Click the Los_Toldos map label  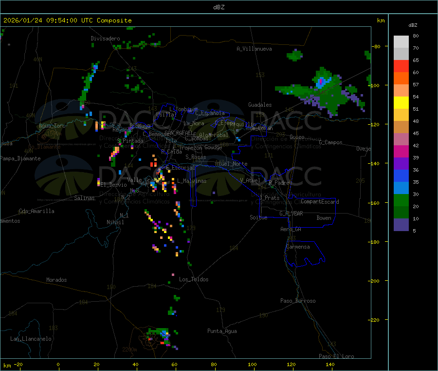coord(194,279)
